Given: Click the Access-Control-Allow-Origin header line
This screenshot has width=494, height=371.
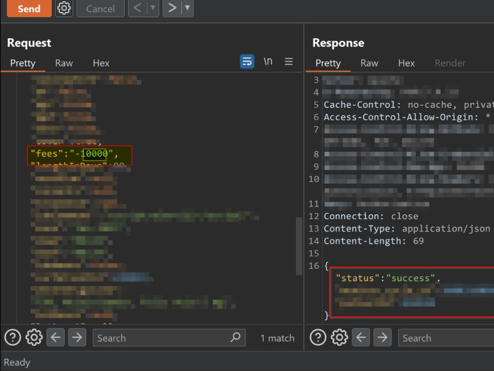Looking at the screenshot, I should click(407, 117).
